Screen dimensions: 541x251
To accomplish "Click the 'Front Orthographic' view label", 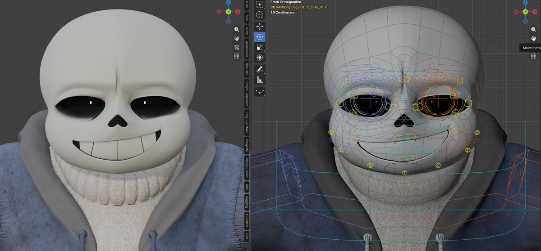I will coord(285,2).
